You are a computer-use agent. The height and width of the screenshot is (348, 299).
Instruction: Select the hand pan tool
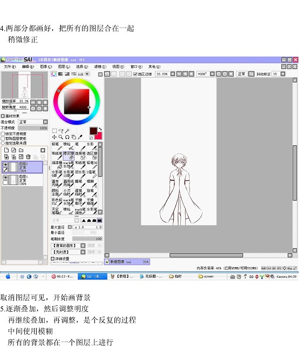[74, 137]
